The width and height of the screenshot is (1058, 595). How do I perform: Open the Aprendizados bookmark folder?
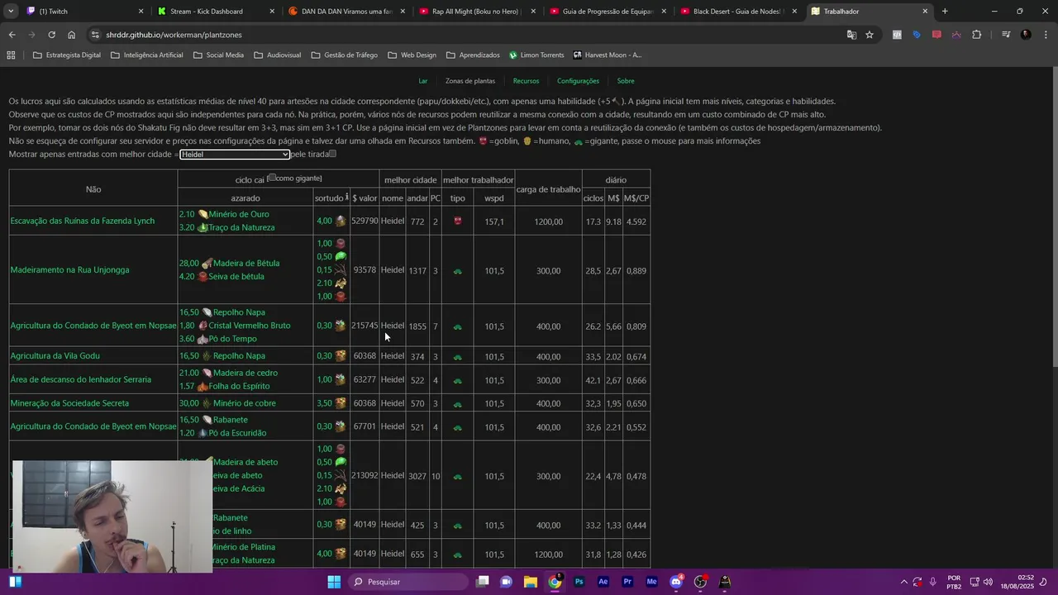473,55
